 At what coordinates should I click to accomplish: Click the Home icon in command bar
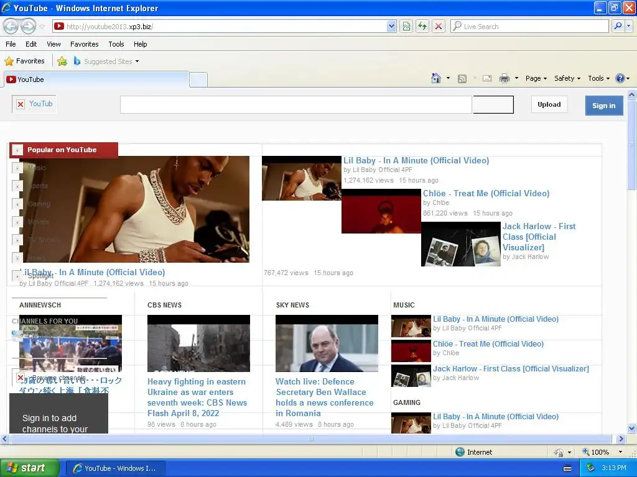(x=436, y=78)
